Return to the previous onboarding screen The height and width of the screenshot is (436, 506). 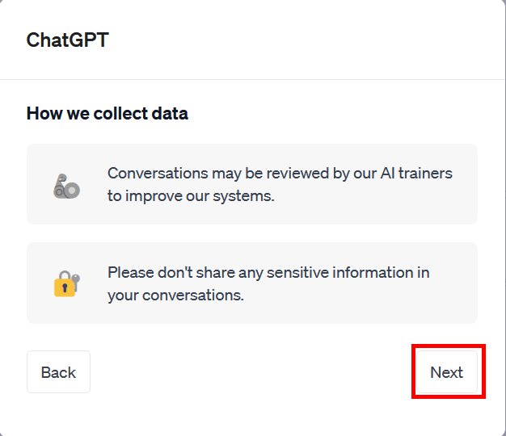pos(58,372)
